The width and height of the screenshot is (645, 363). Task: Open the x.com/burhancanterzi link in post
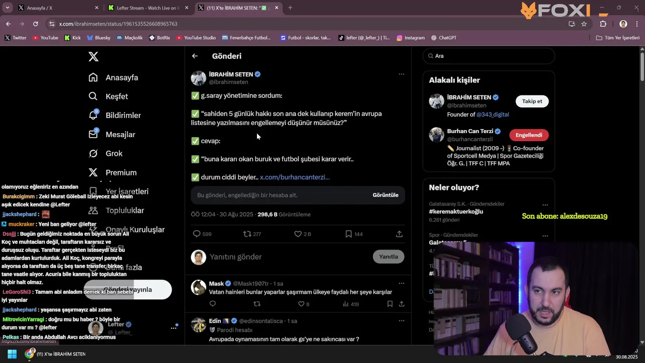[x=295, y=177]
